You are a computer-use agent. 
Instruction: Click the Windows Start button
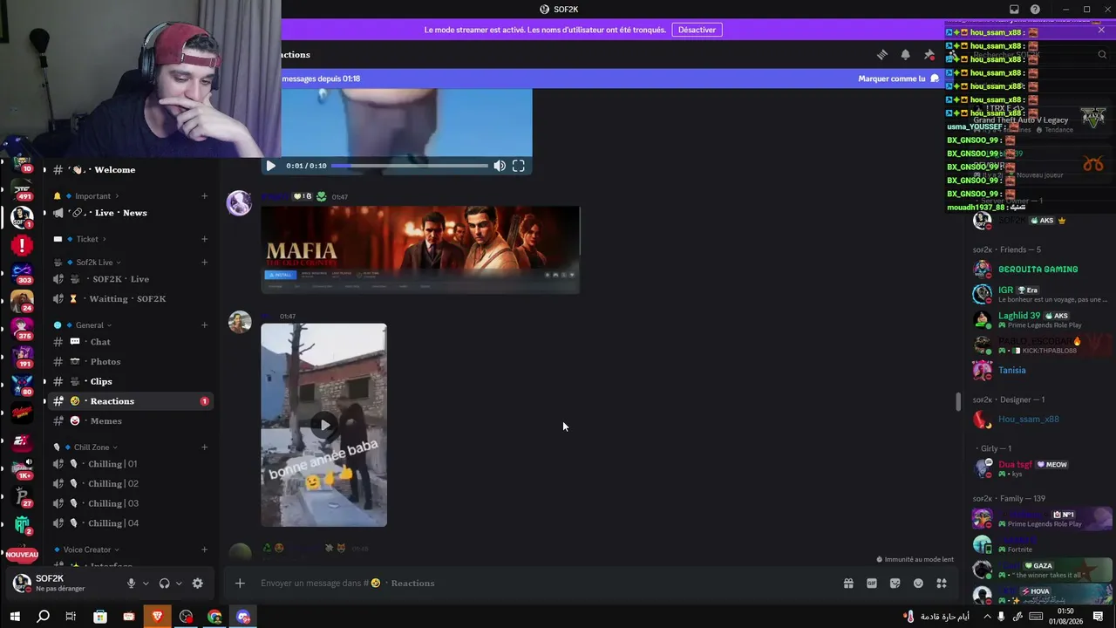tap(14, 617)
